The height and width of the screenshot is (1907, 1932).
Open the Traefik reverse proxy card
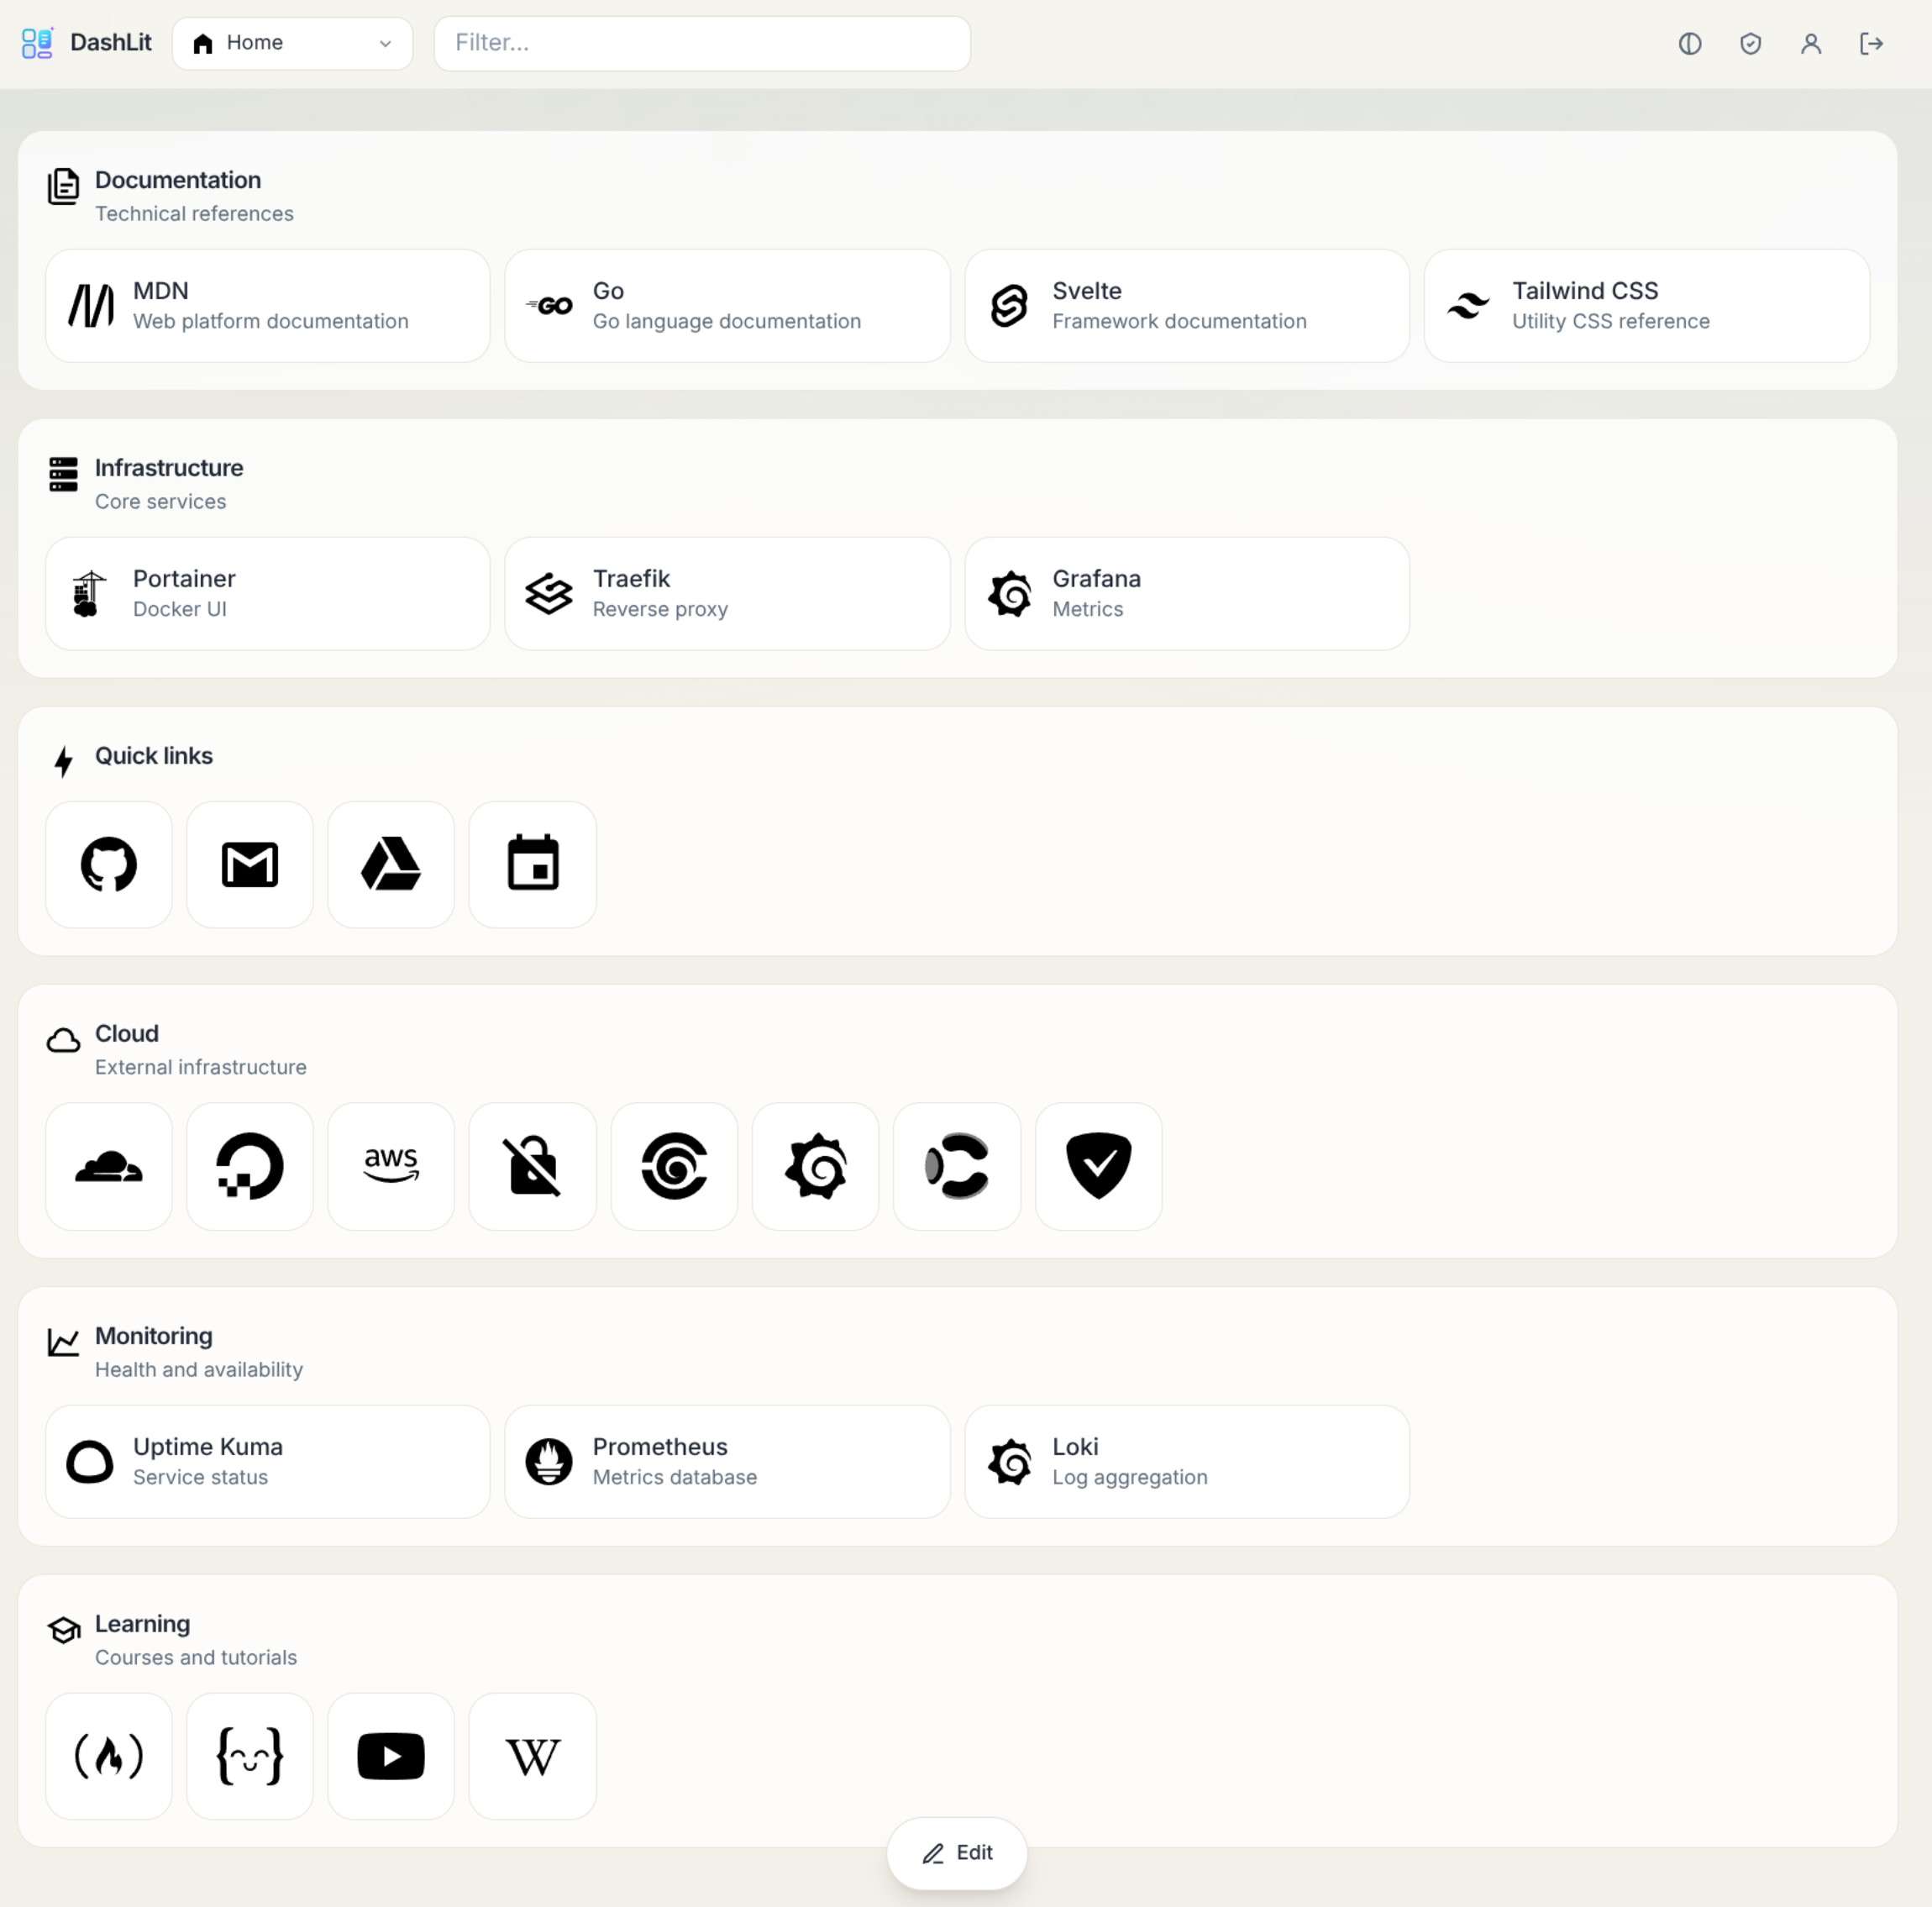coord(727,594)
